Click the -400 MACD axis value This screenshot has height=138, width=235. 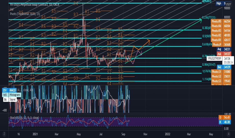tap(5, 110)
